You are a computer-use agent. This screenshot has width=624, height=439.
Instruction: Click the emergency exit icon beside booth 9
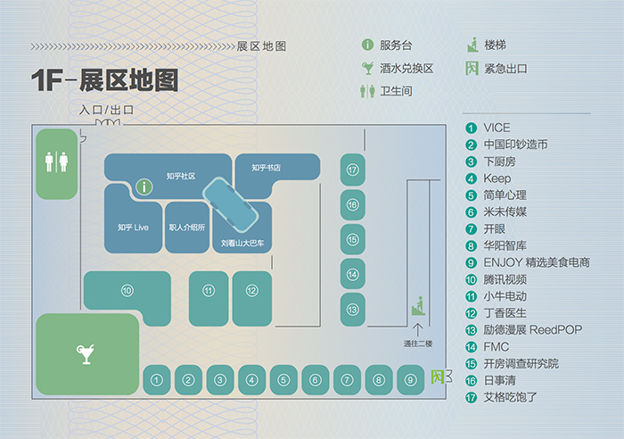[x=438, y=377]
